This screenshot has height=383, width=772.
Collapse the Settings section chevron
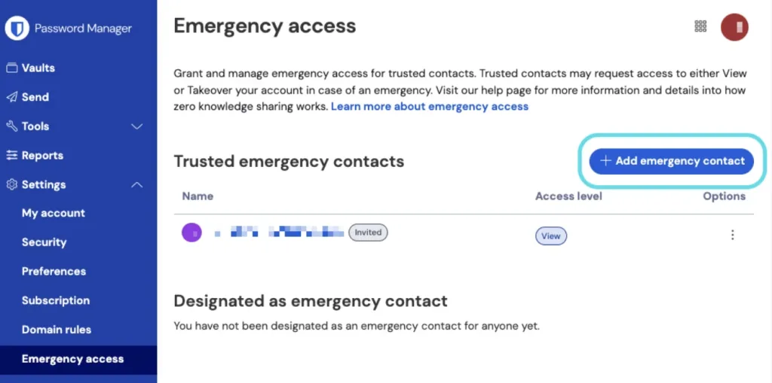(137, 185)
